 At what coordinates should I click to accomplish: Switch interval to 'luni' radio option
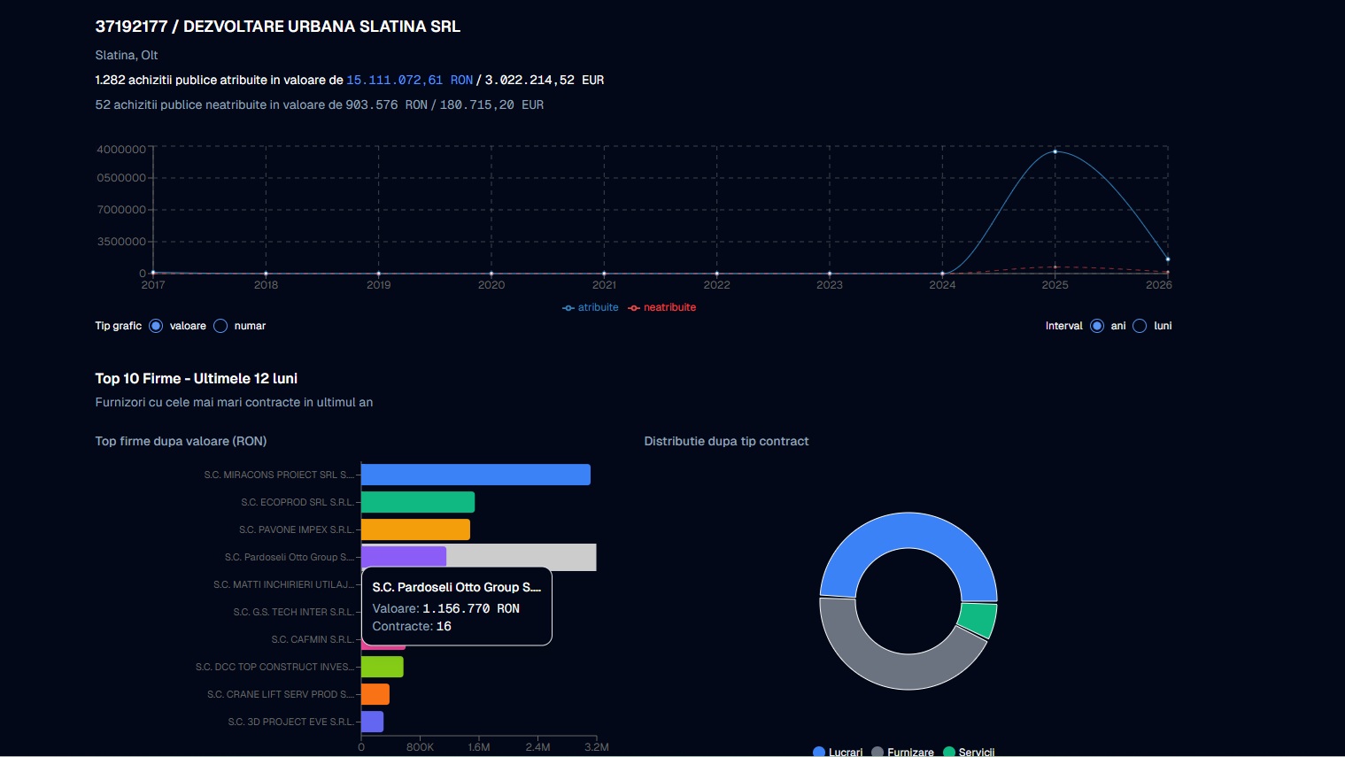point(1140,326)
